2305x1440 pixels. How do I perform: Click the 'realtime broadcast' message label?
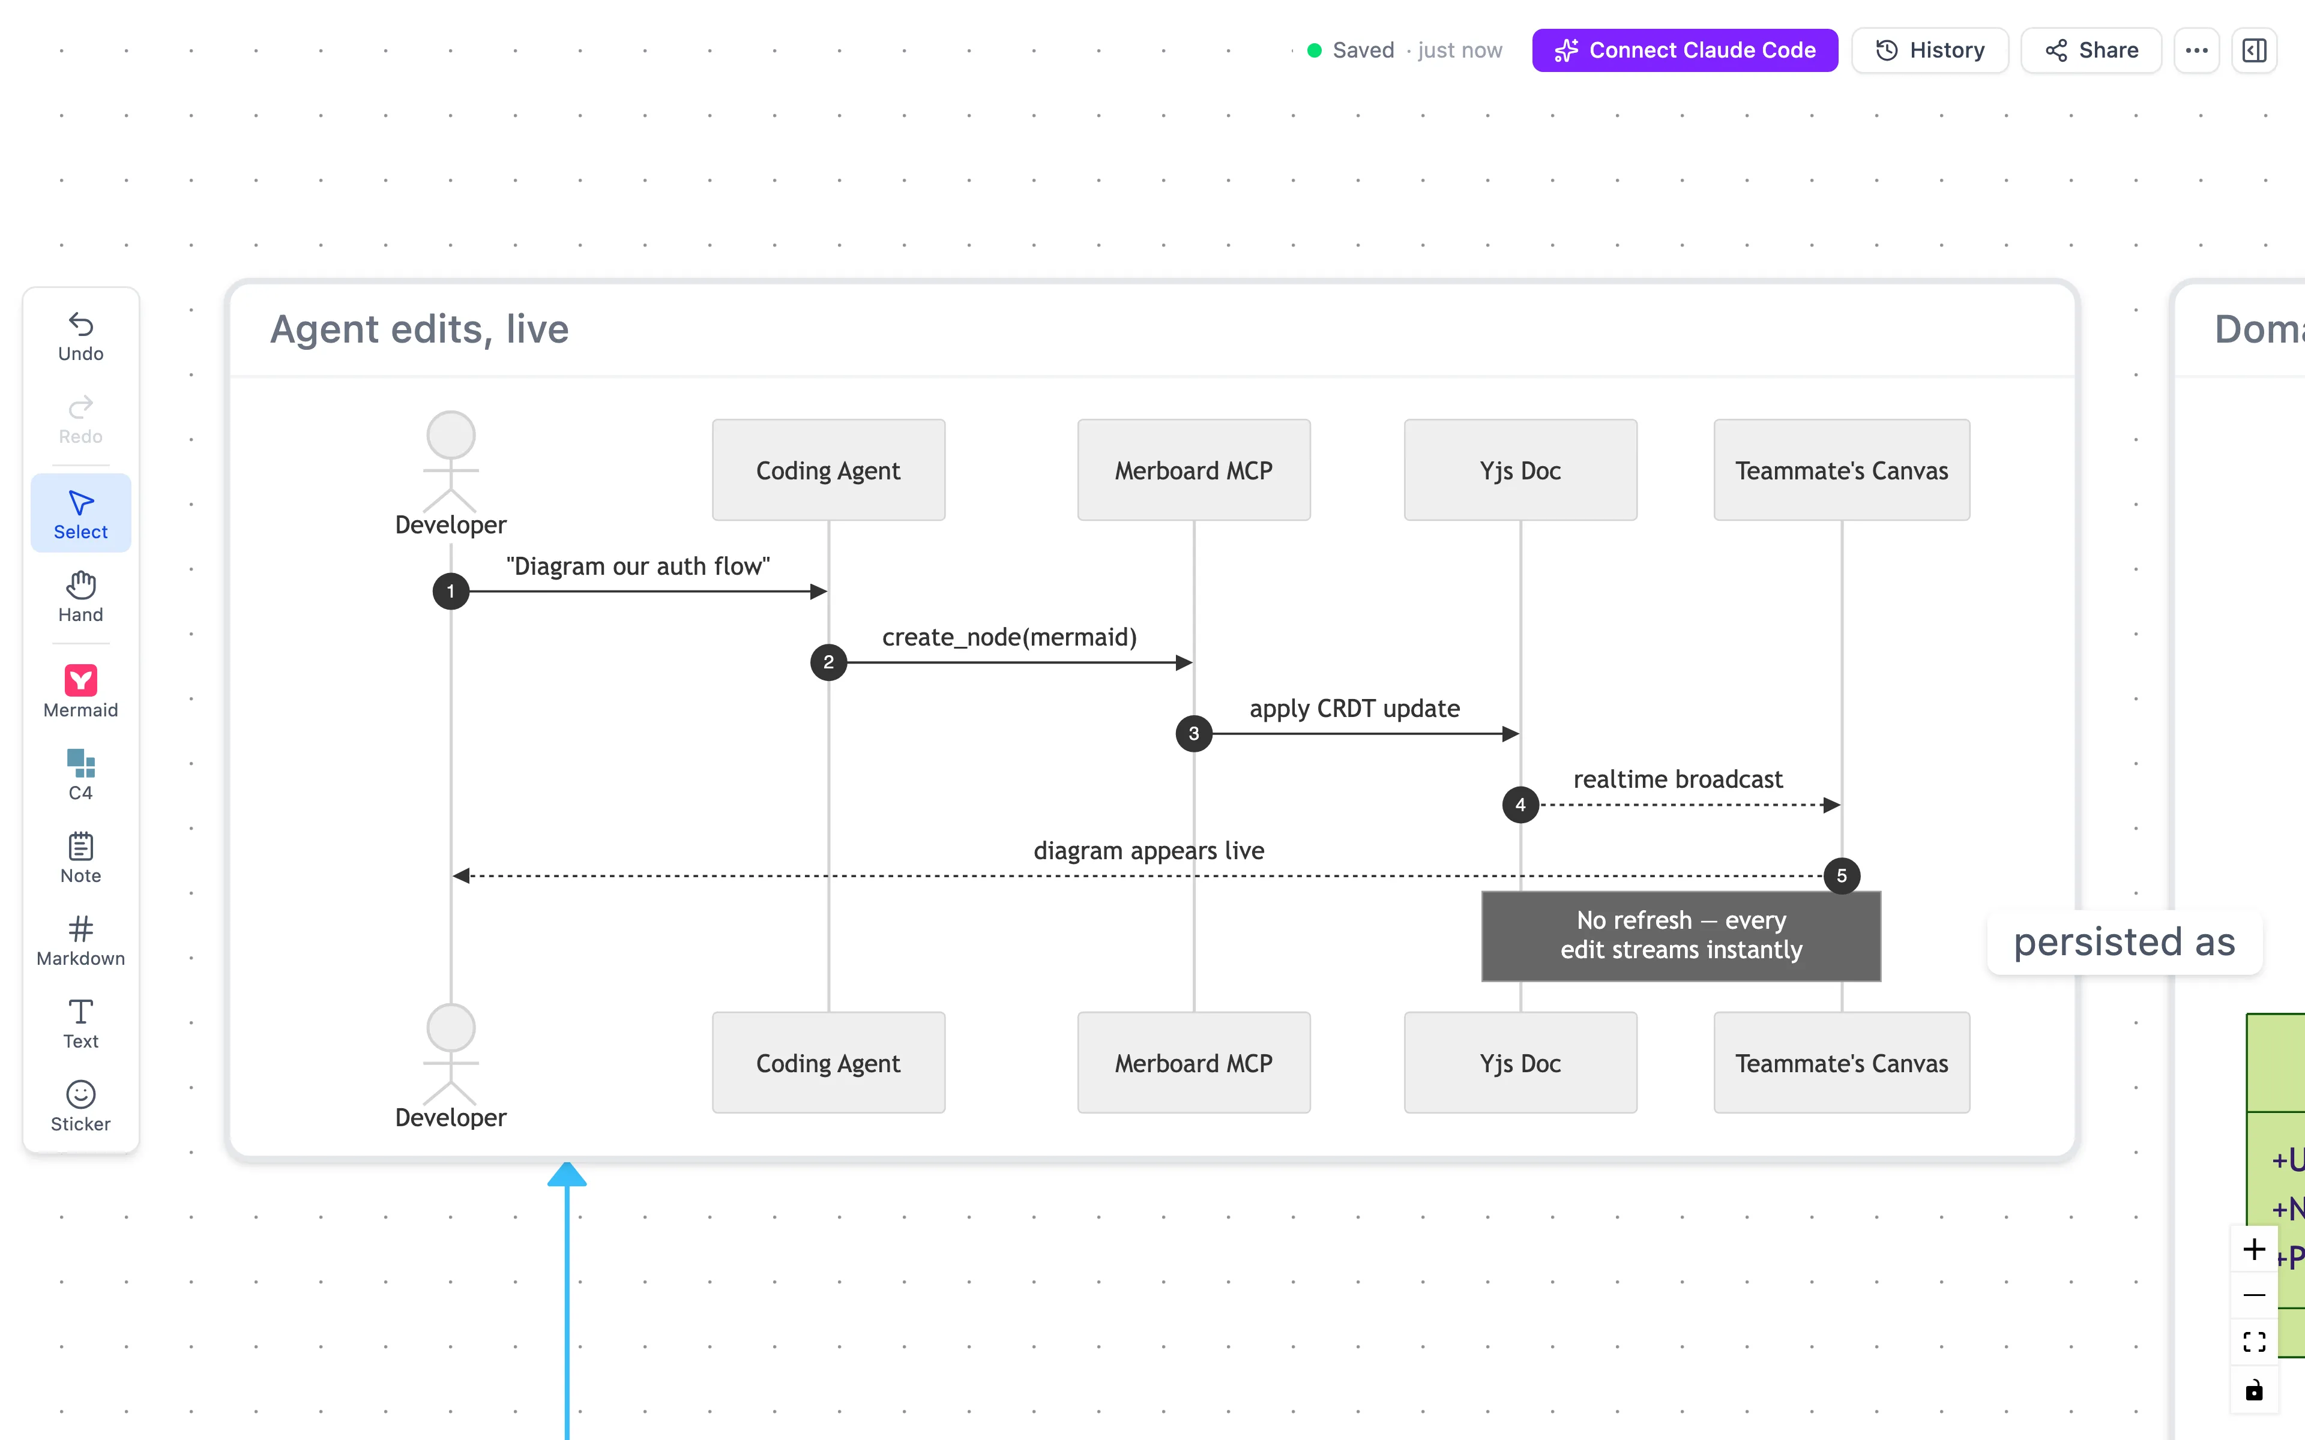point(1678,779)
